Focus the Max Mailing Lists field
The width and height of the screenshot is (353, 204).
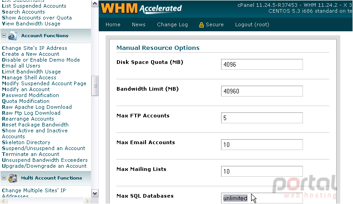262,171
